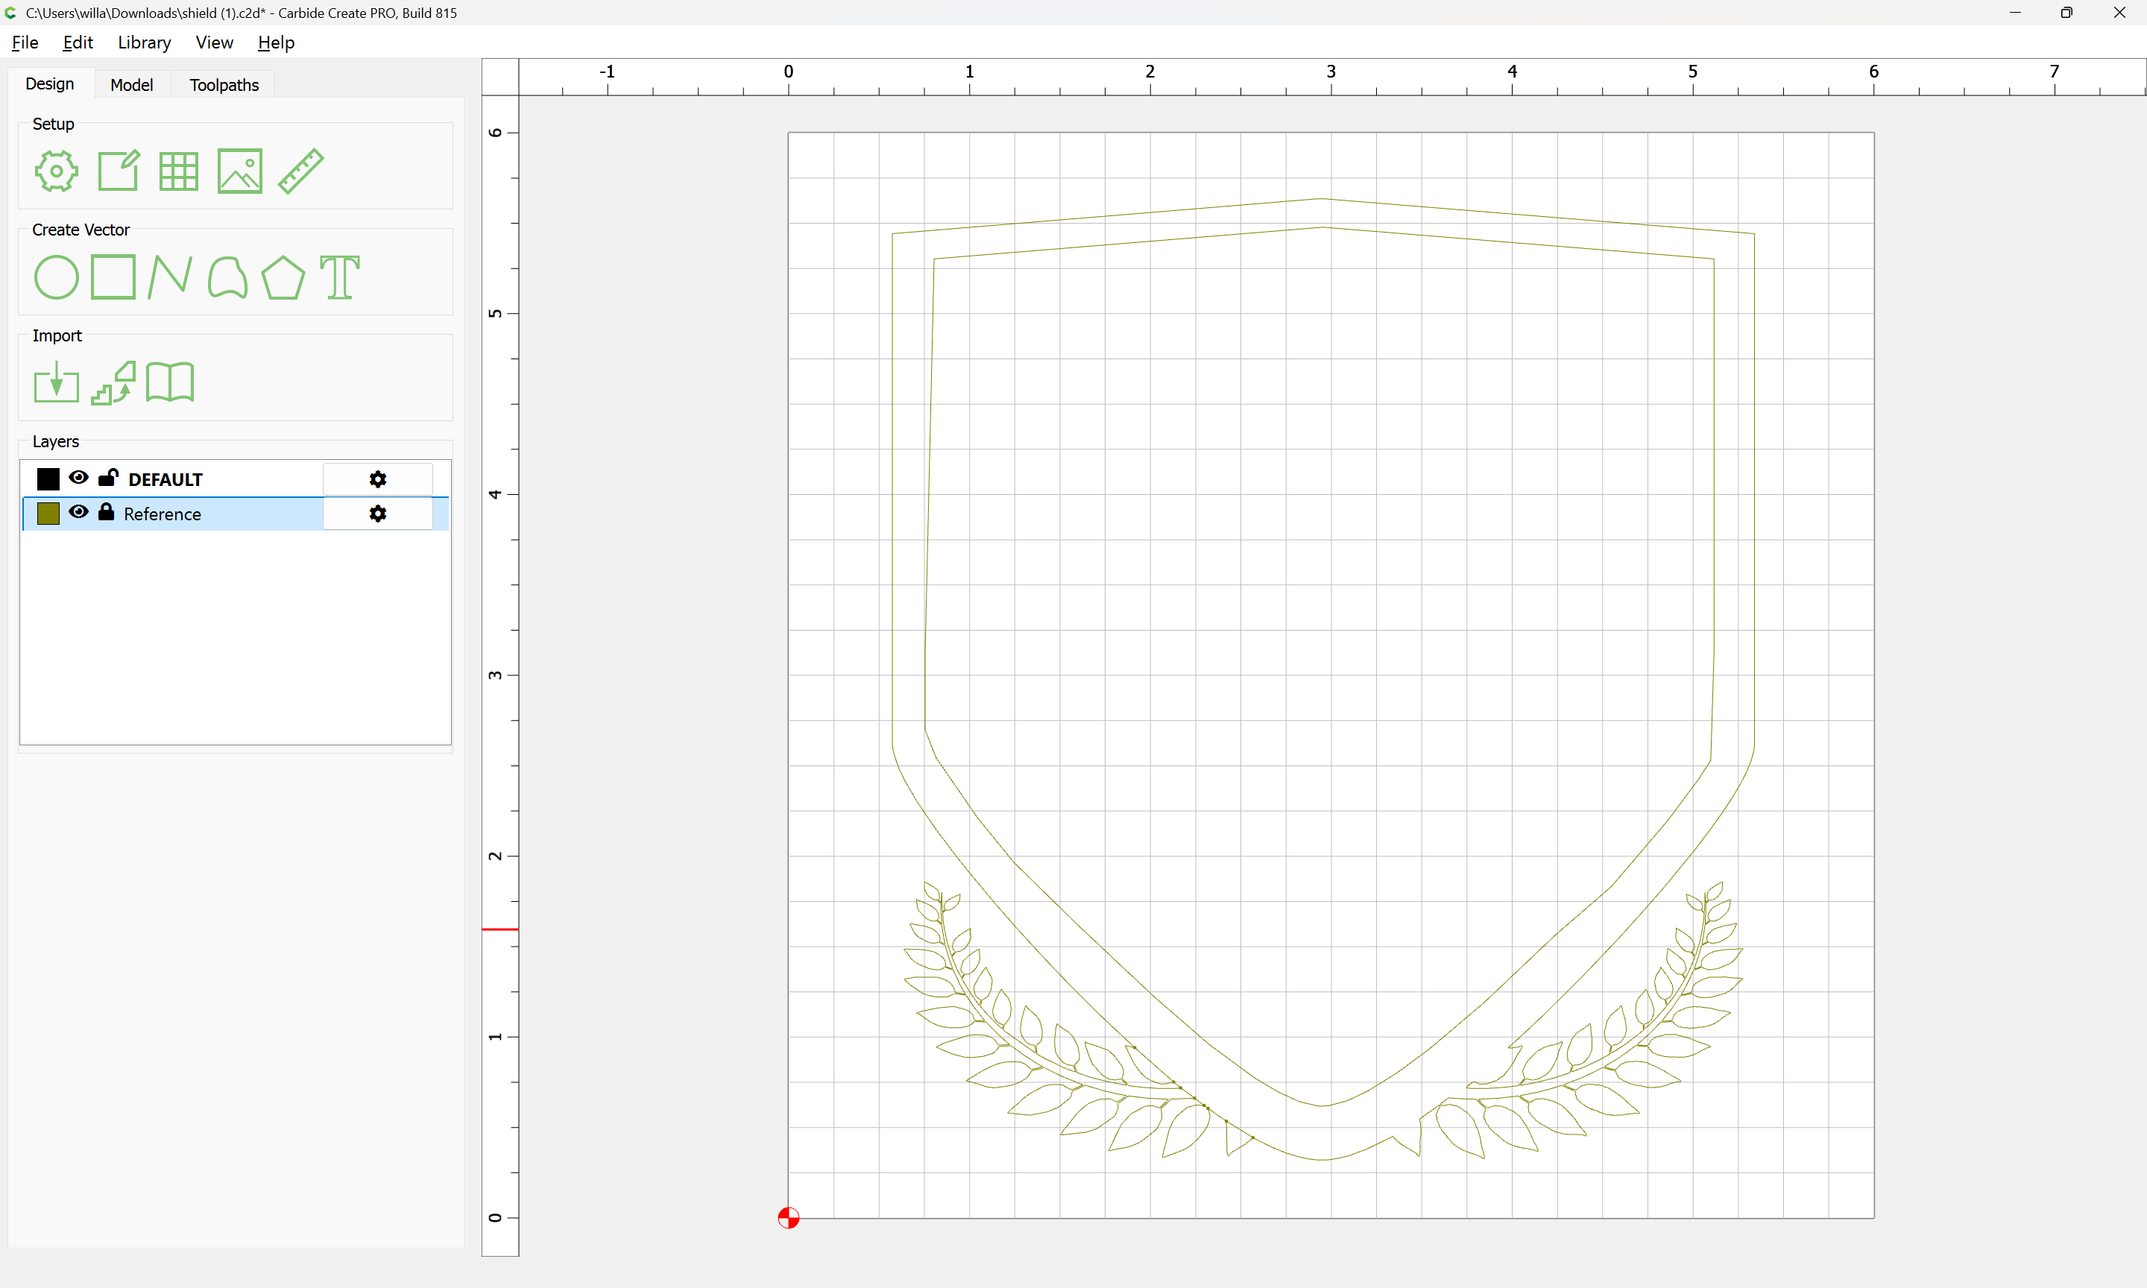This screenshot has width=2147, height=1288.
Task: Open Reference layer settings gear
Action: pos(377,514)
